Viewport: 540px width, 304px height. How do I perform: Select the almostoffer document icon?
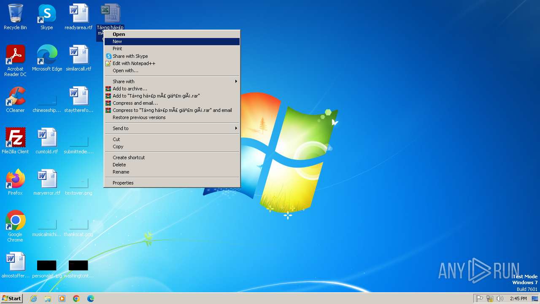click(x=15, y=265)
